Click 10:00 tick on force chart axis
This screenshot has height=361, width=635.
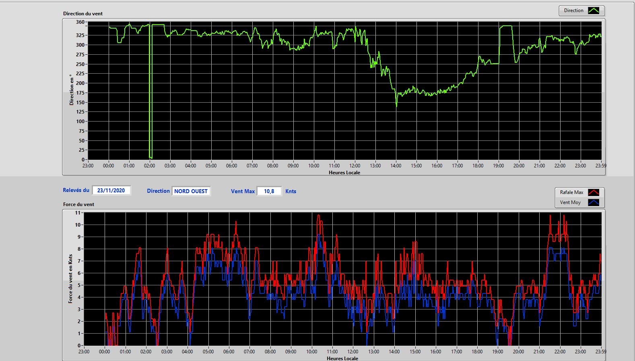click(311, 351)
